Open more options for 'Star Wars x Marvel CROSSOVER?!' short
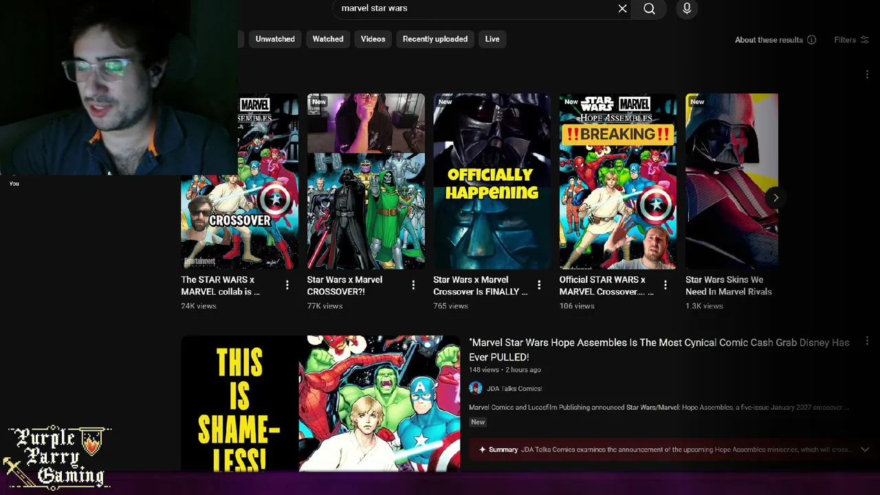Image resolution: width=880 pixels, height=495 pixels. point(413,285)
